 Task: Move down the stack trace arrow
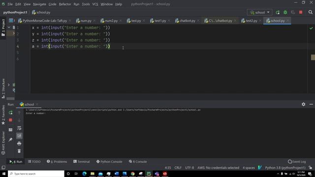pos(19,120)
